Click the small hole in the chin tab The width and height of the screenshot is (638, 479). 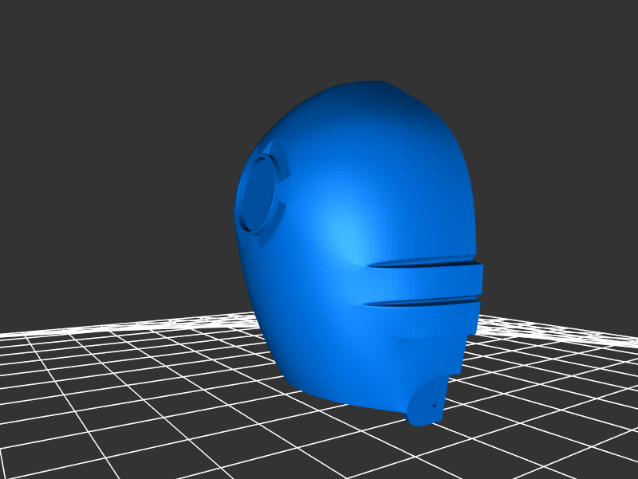(x=435, y=405)
